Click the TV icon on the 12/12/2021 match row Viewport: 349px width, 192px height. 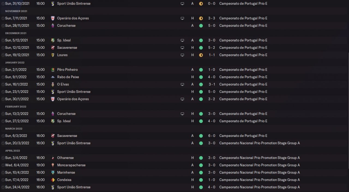point(182,47)
